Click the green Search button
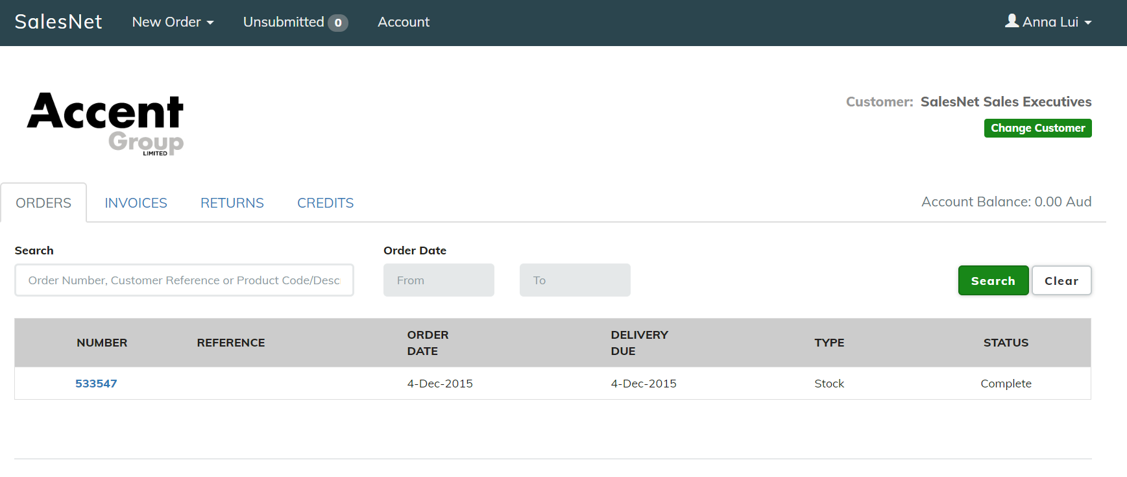Screen dimensions: 1127x477 993,280
